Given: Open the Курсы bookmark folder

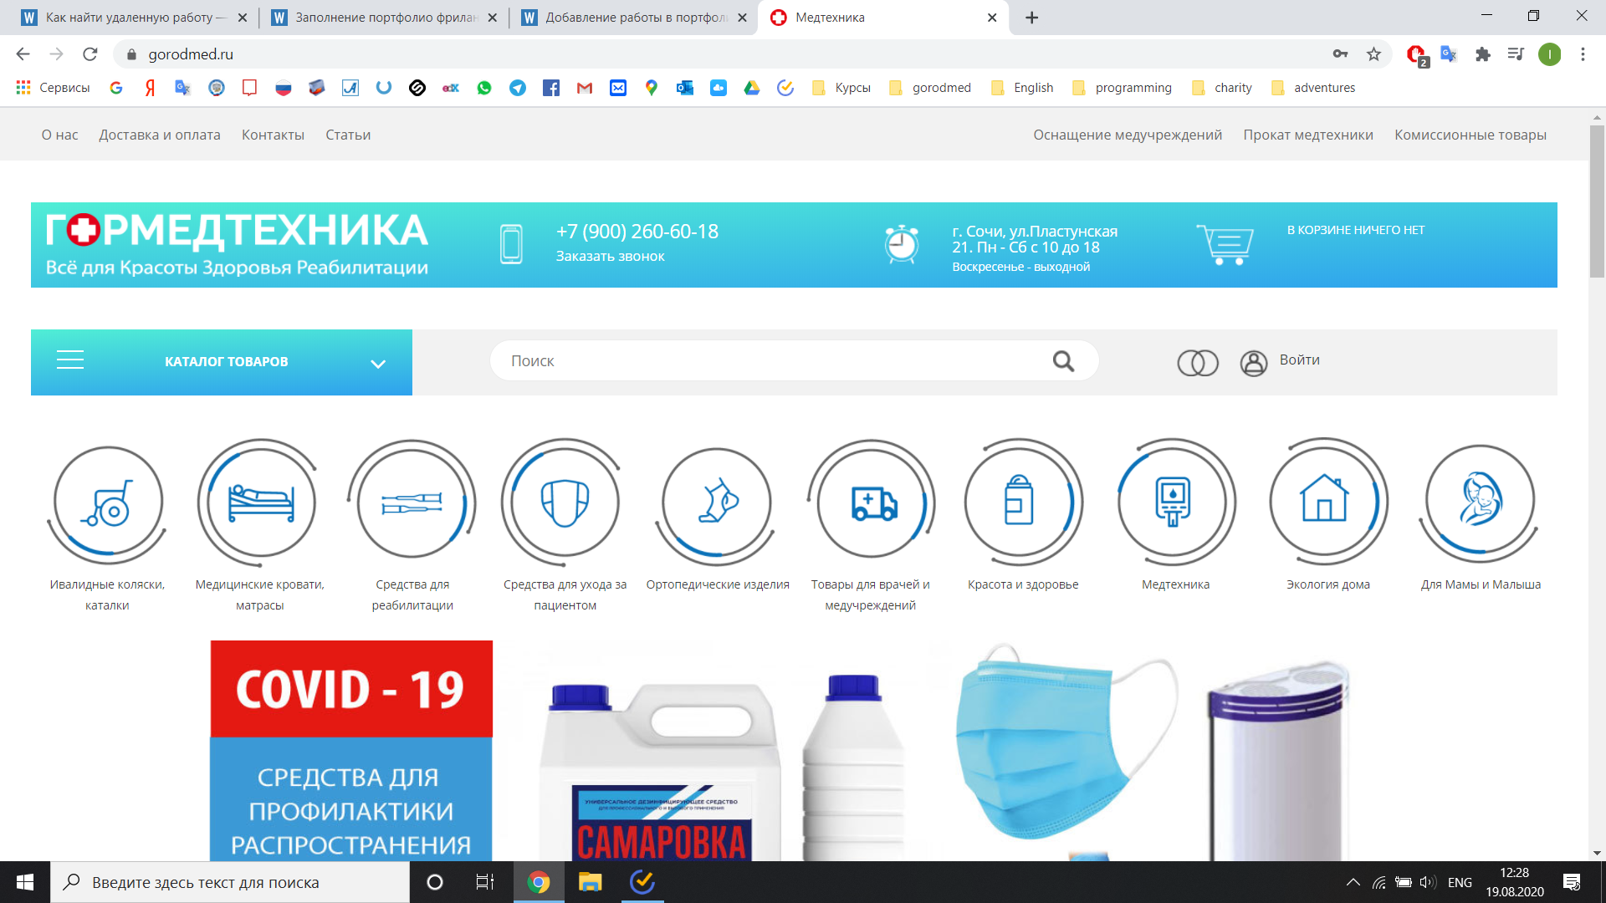Looking at the screenshot, I should [x=841, y=88].
